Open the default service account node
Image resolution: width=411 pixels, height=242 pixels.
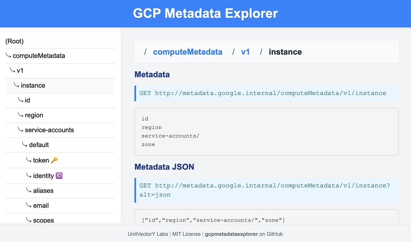pos(38,145)
